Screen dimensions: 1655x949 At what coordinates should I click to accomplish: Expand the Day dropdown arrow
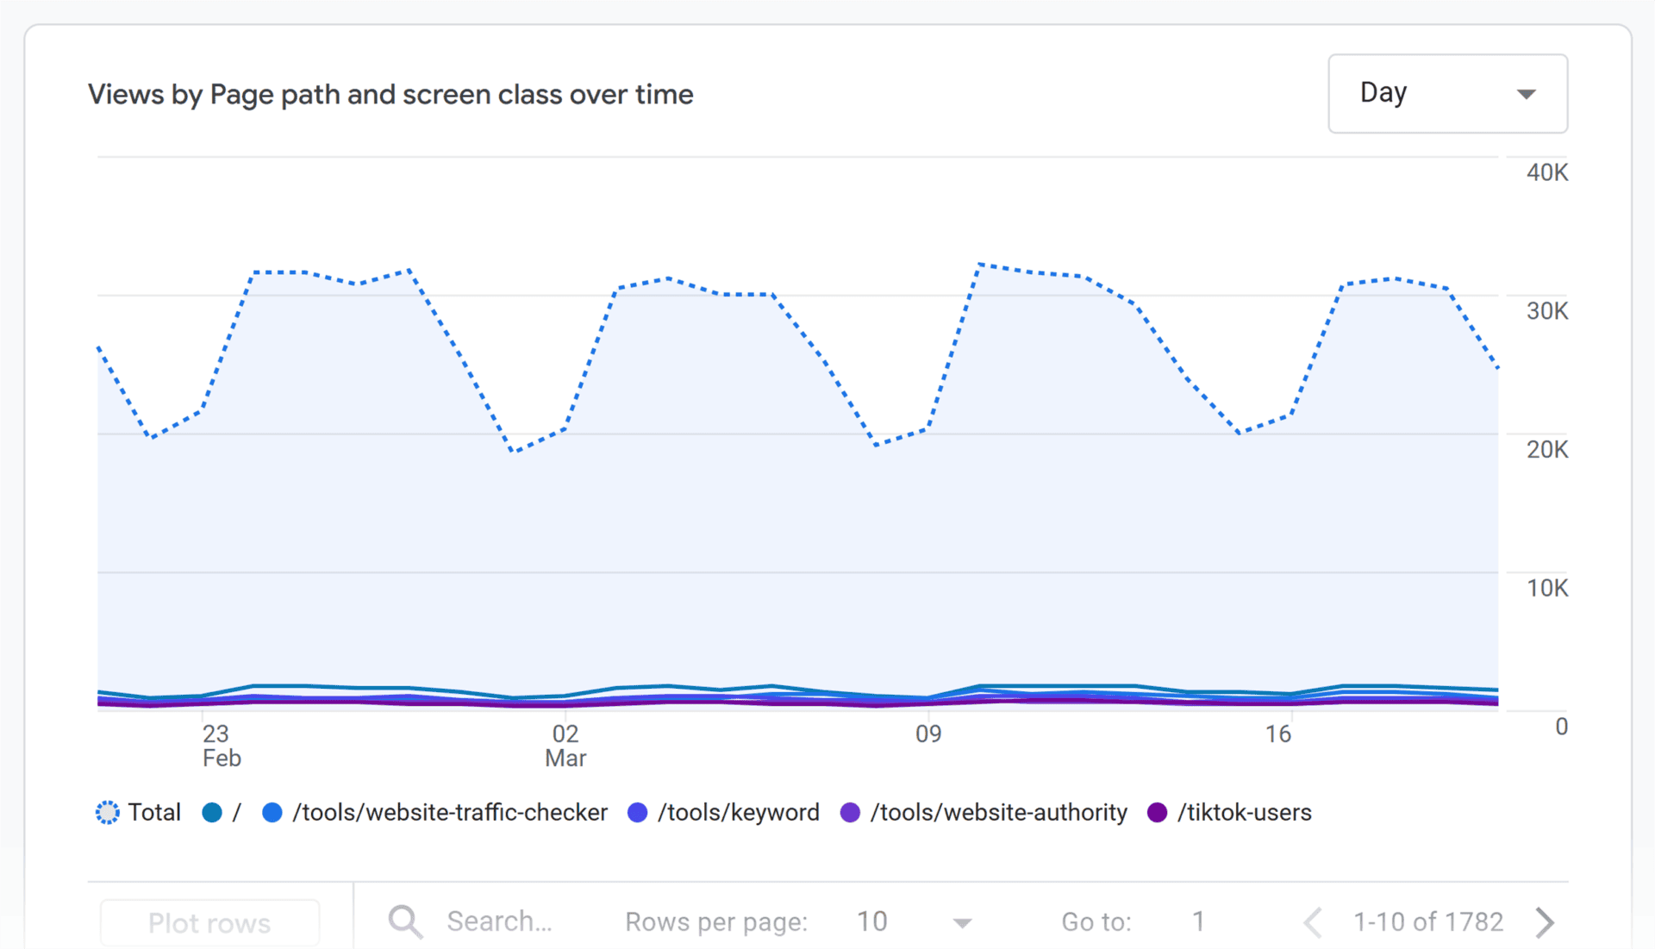pos(1526,94)
